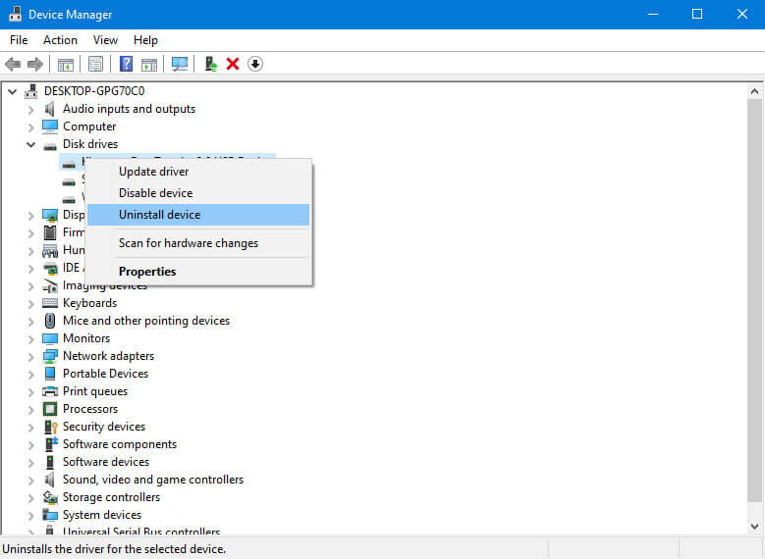The height and width of the screenshot is (559, 765).
Task: Open the Properties toolbar icon
Action: [x=95, y=64]
